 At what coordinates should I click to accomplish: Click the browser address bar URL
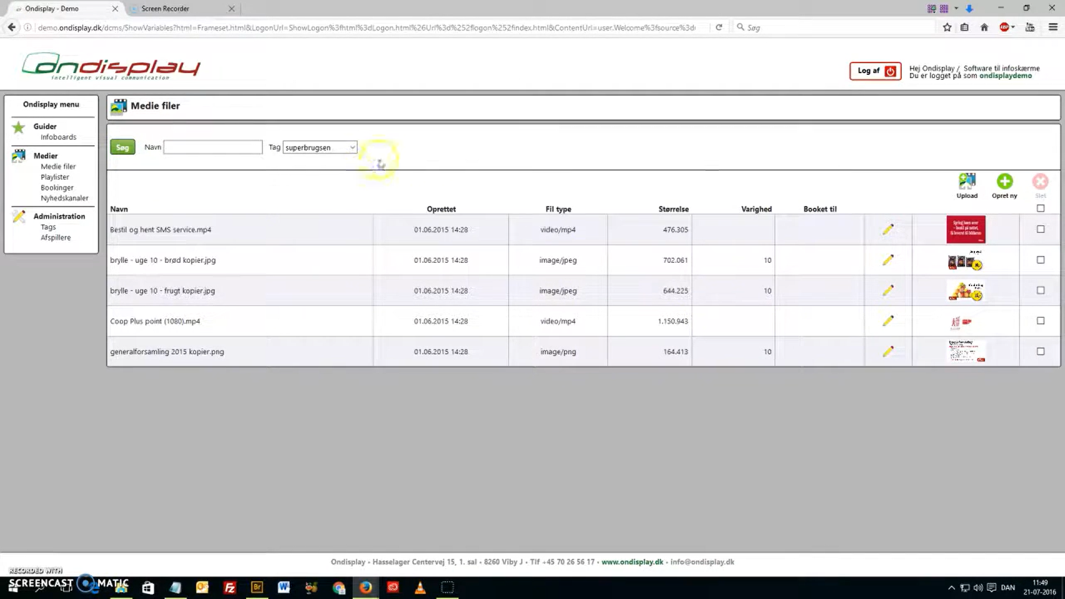pos(366,27)
